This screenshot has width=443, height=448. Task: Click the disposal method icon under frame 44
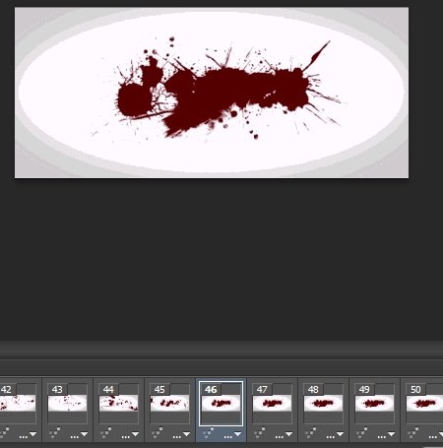105,433
